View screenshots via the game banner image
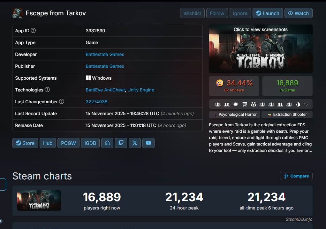 [x=261, y=49]
